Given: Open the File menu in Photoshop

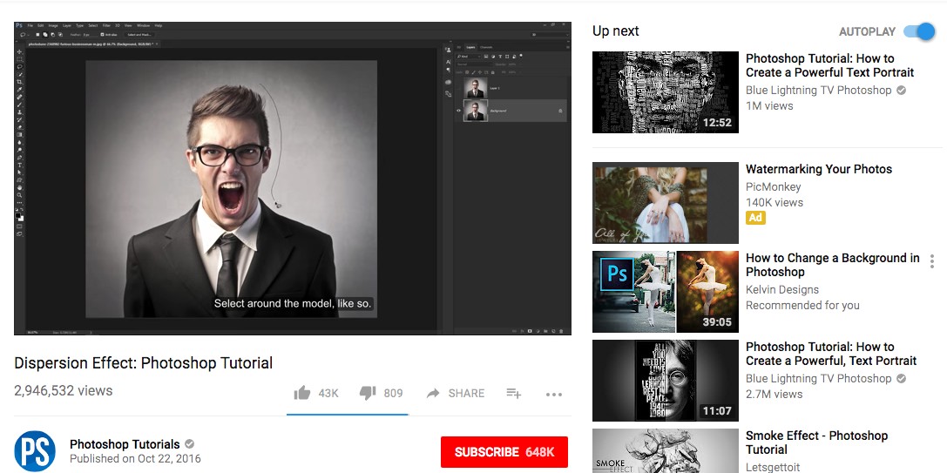Looking at the screenshot, I should (x=30, y=25).
